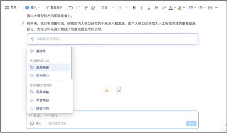Clear formatting with the eraser icon
The width and height of the screenshot is (227, 133).
coord(93,7)
